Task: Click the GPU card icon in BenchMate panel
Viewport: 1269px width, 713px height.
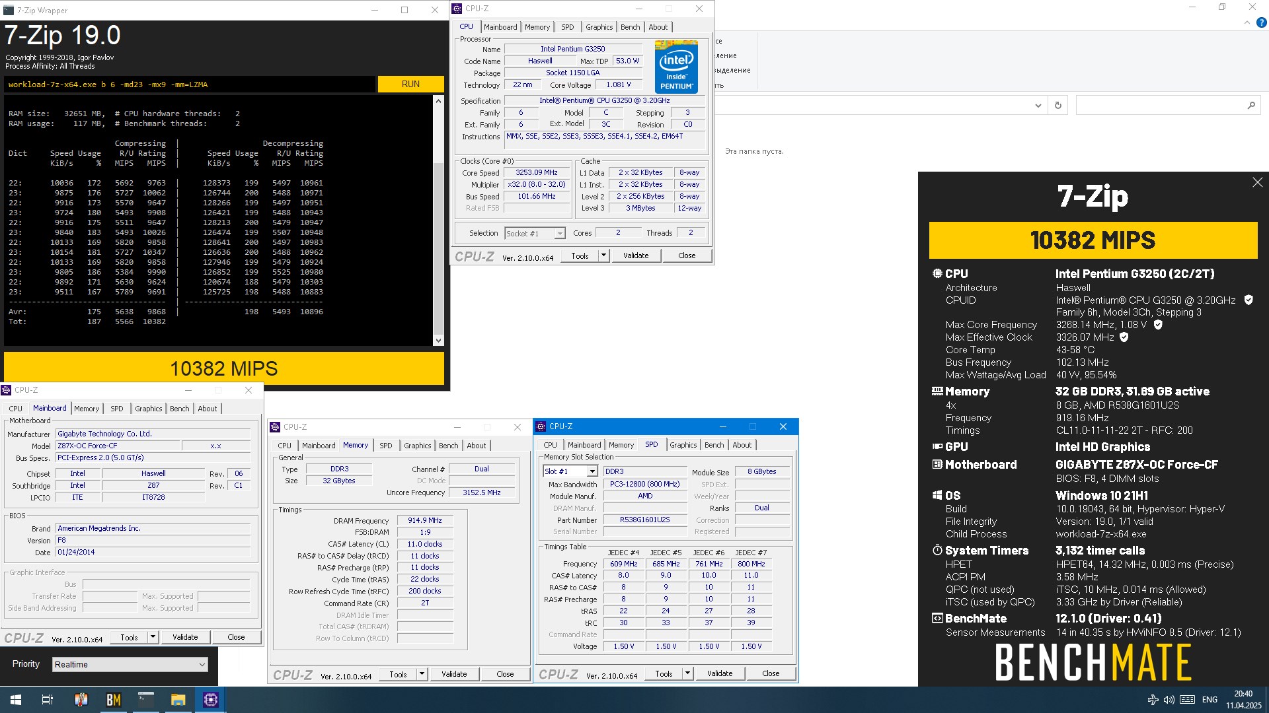Action: (937, 447)
